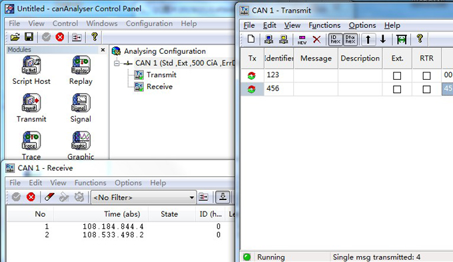Screen dimensions: 453x262
Task: Open the Functions menu in Transmit window
Action: [324, 25]
